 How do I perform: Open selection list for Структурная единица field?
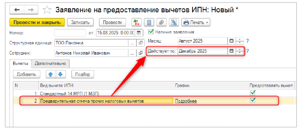coord(132,43)
